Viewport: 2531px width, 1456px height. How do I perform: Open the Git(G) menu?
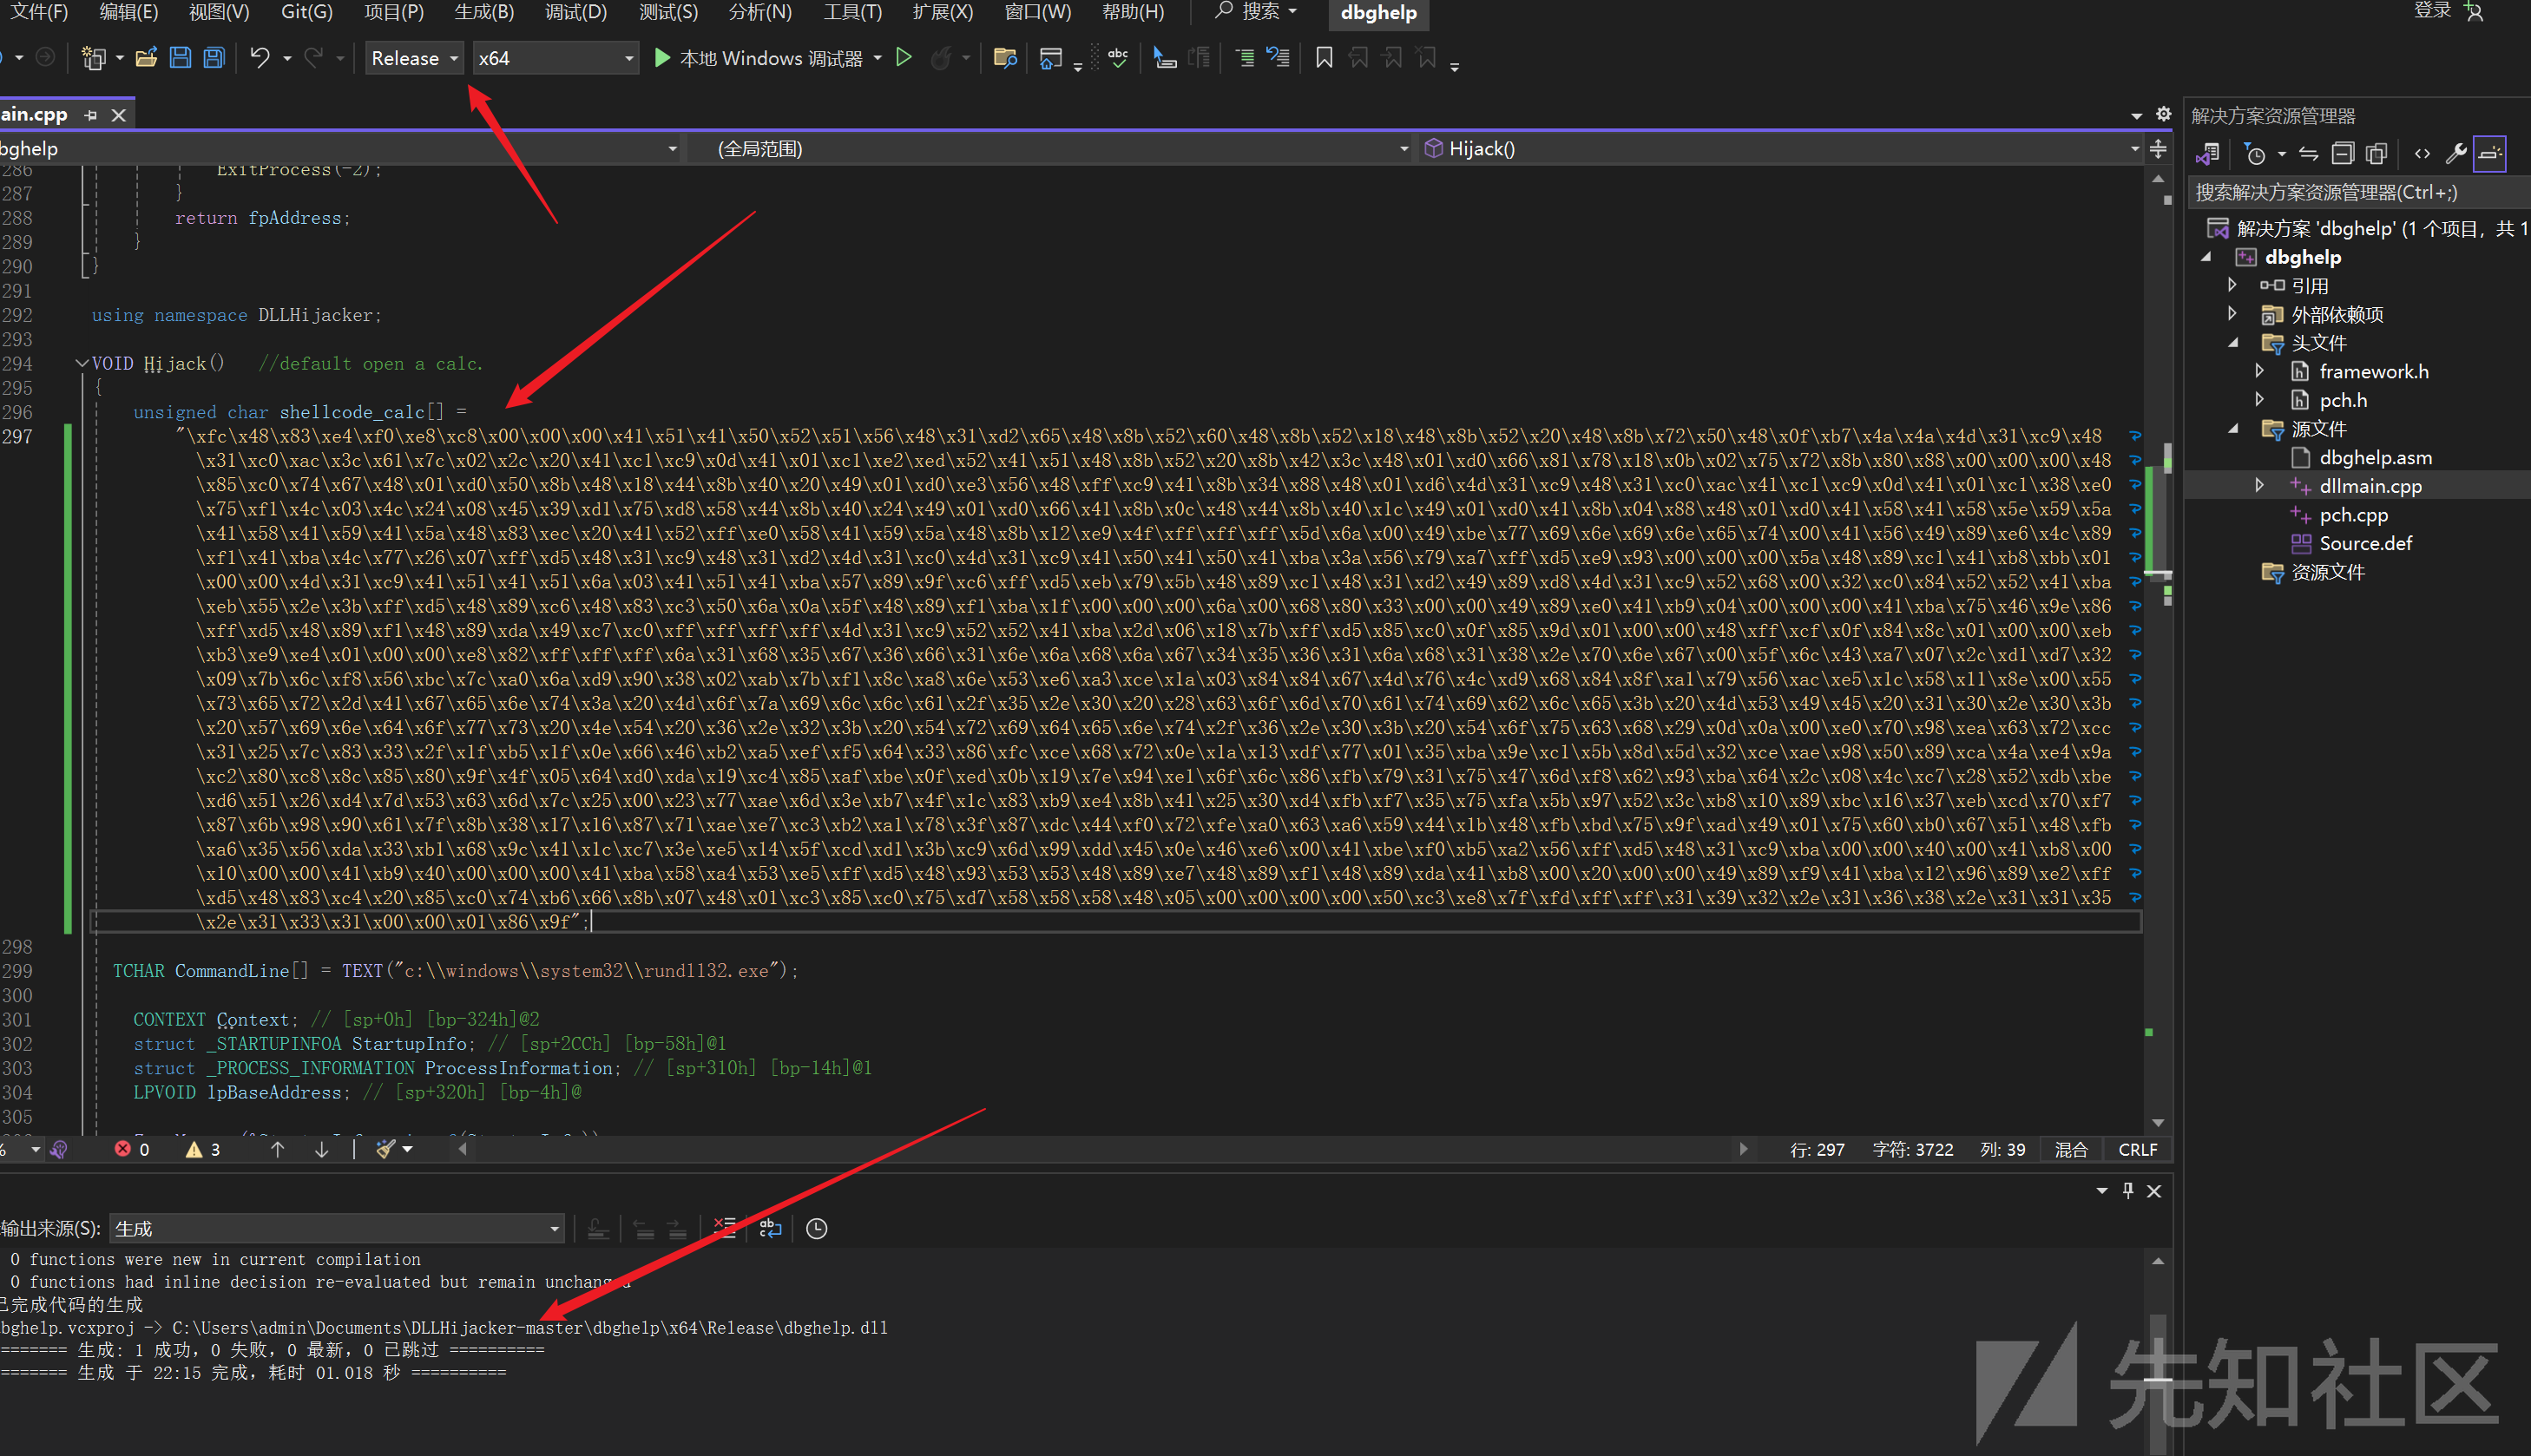point(307,12)
